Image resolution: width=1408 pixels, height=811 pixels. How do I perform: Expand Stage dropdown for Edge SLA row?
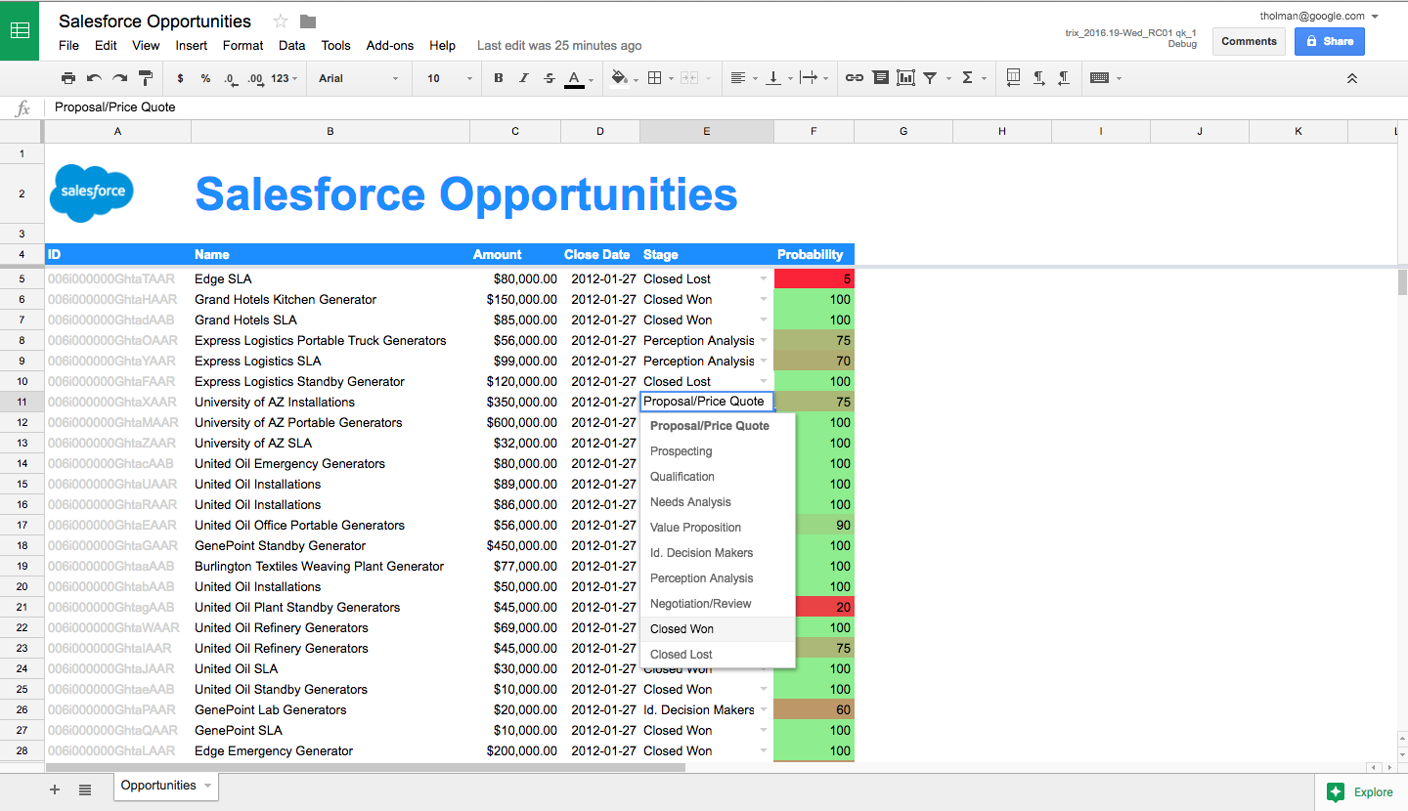pyautogui.click(x=764, y=279)
